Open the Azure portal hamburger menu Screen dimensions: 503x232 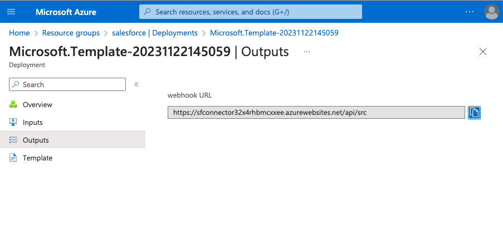pos(11,12)
